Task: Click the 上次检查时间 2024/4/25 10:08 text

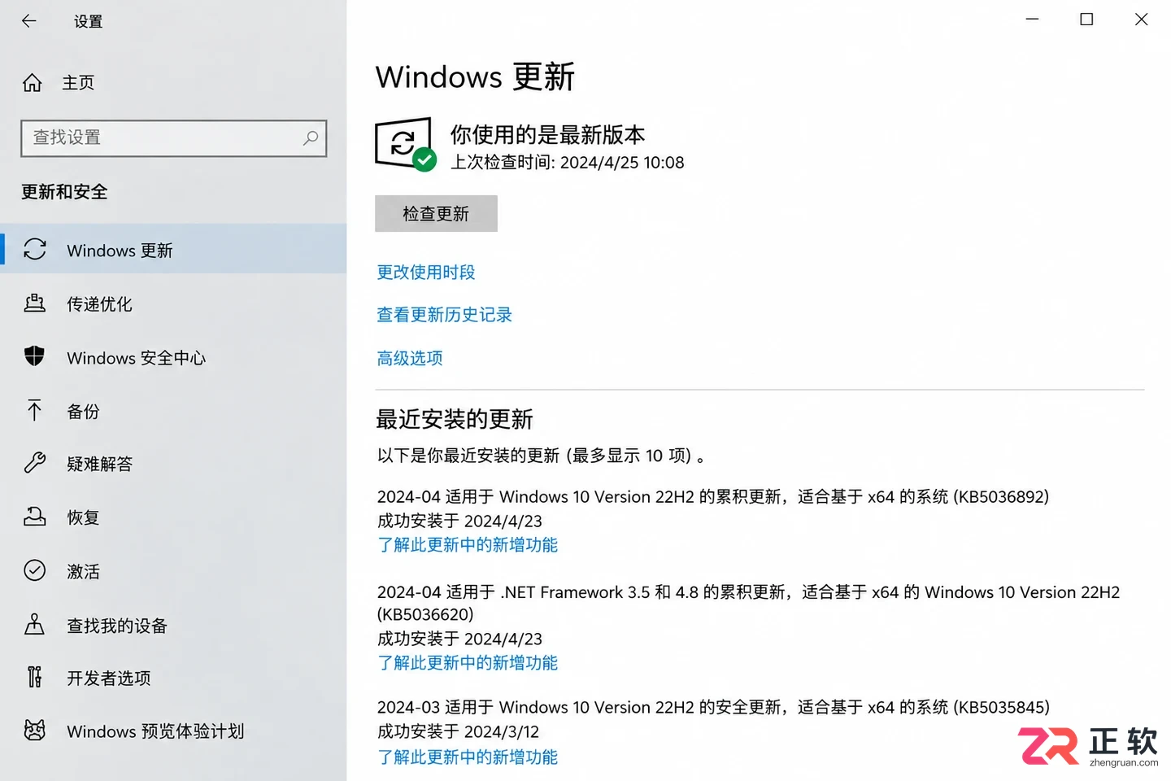Action: [568, 163]
